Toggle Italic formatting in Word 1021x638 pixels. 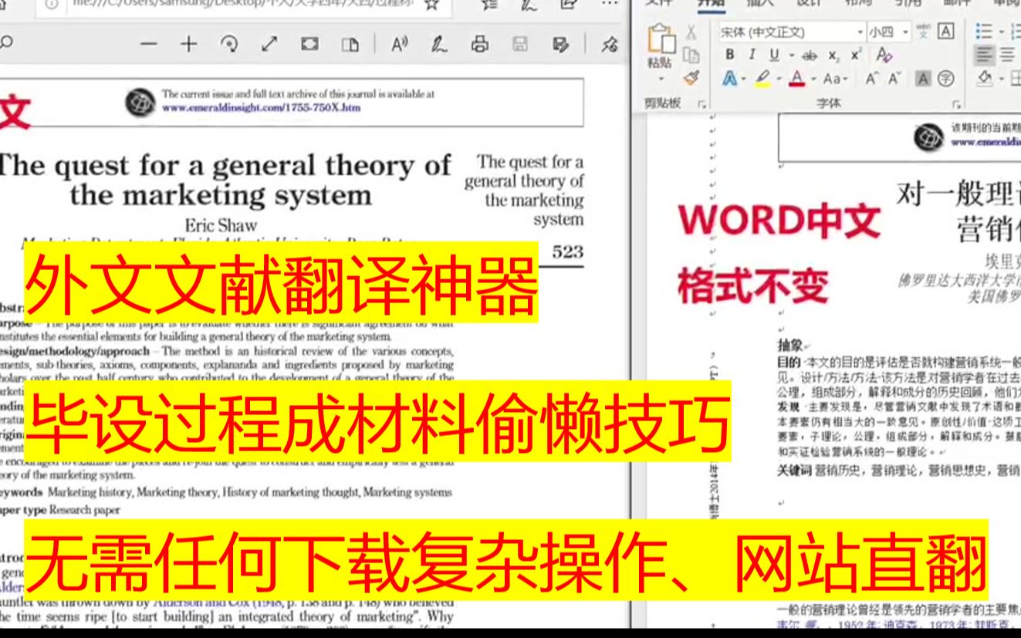[752, 55]
